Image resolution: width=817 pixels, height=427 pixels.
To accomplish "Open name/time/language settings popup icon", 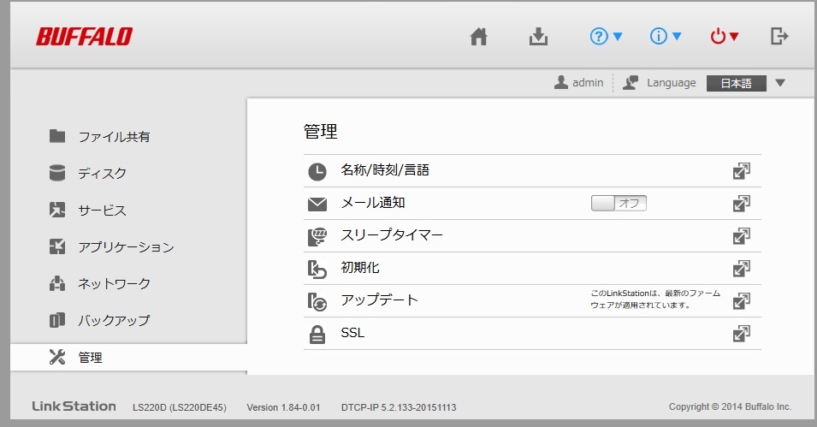I will point(741,171).
